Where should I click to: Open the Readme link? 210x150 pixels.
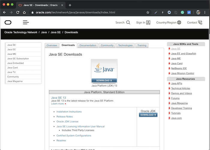tap(61, 141)
